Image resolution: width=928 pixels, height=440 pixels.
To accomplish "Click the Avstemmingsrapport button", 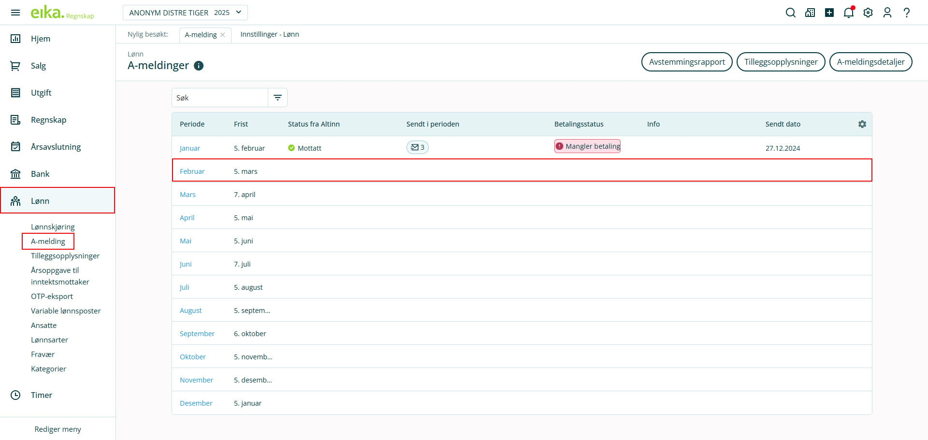I will tap(686, 62).
